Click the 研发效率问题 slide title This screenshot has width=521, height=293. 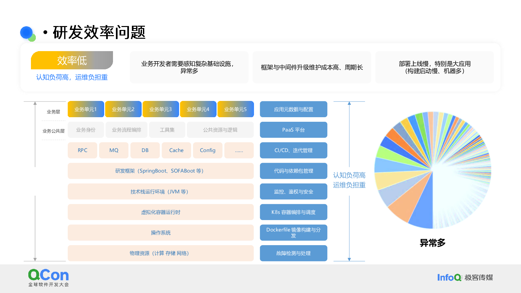pos(99,33)
